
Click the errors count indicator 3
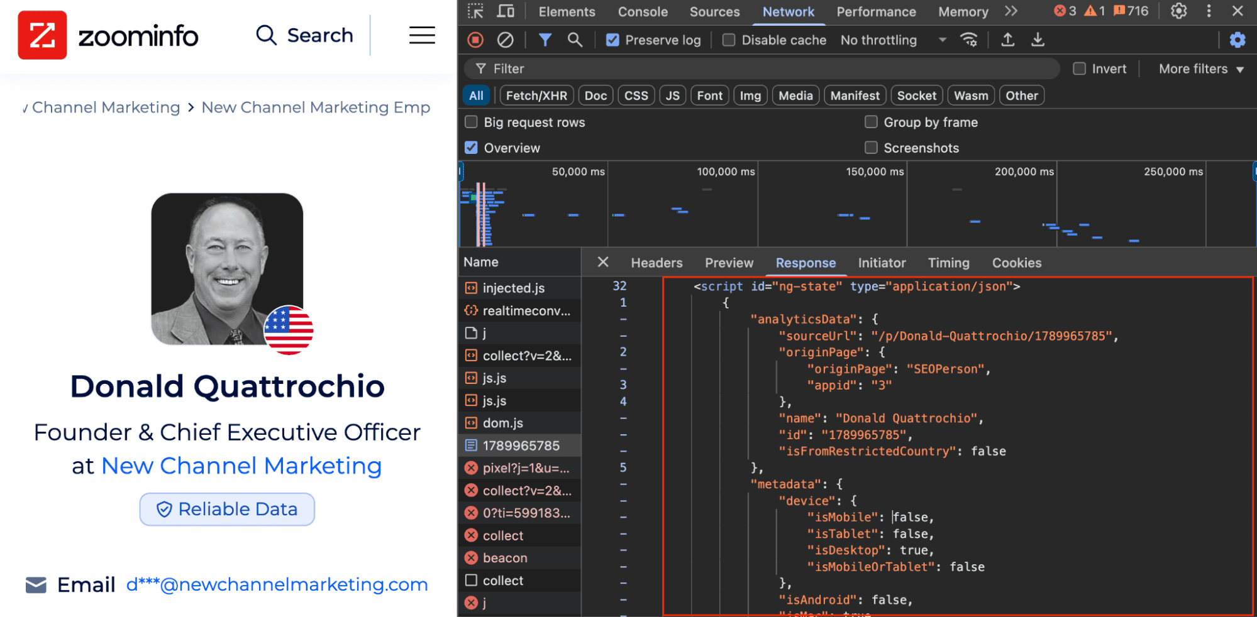point(1065,11)
